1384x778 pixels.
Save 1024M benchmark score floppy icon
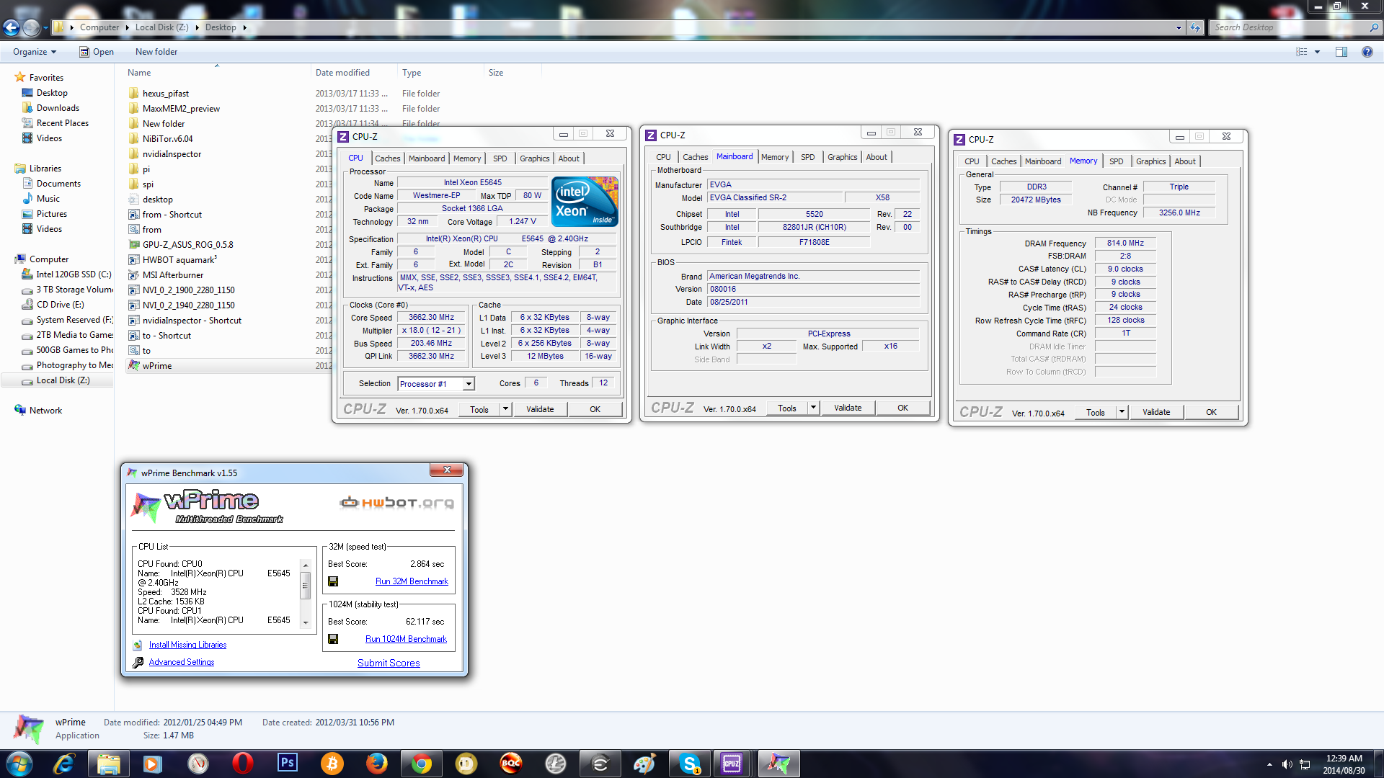[333, 639]
